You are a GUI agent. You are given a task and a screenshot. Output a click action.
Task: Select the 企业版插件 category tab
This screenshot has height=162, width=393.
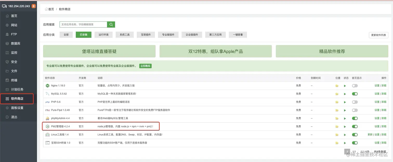click(x=192, y=35)
